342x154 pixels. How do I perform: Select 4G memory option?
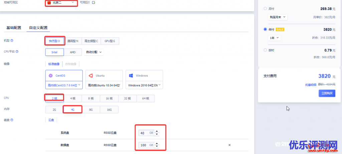[72, 110]
